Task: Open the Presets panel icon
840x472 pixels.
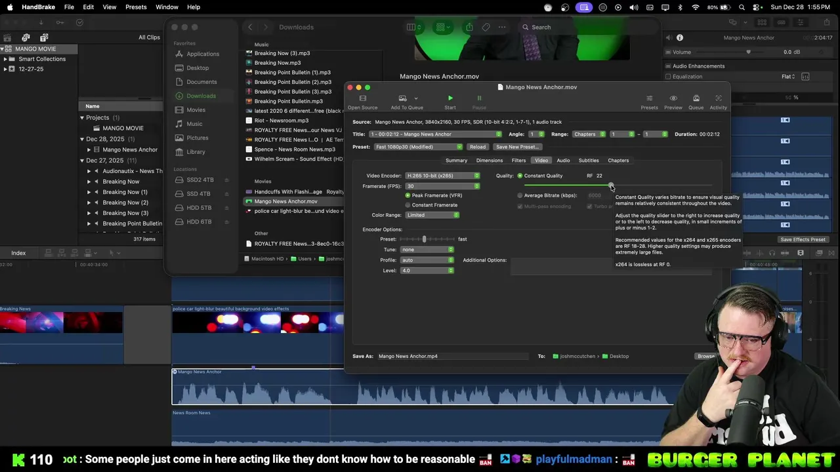Action: [x=649, y=99]
